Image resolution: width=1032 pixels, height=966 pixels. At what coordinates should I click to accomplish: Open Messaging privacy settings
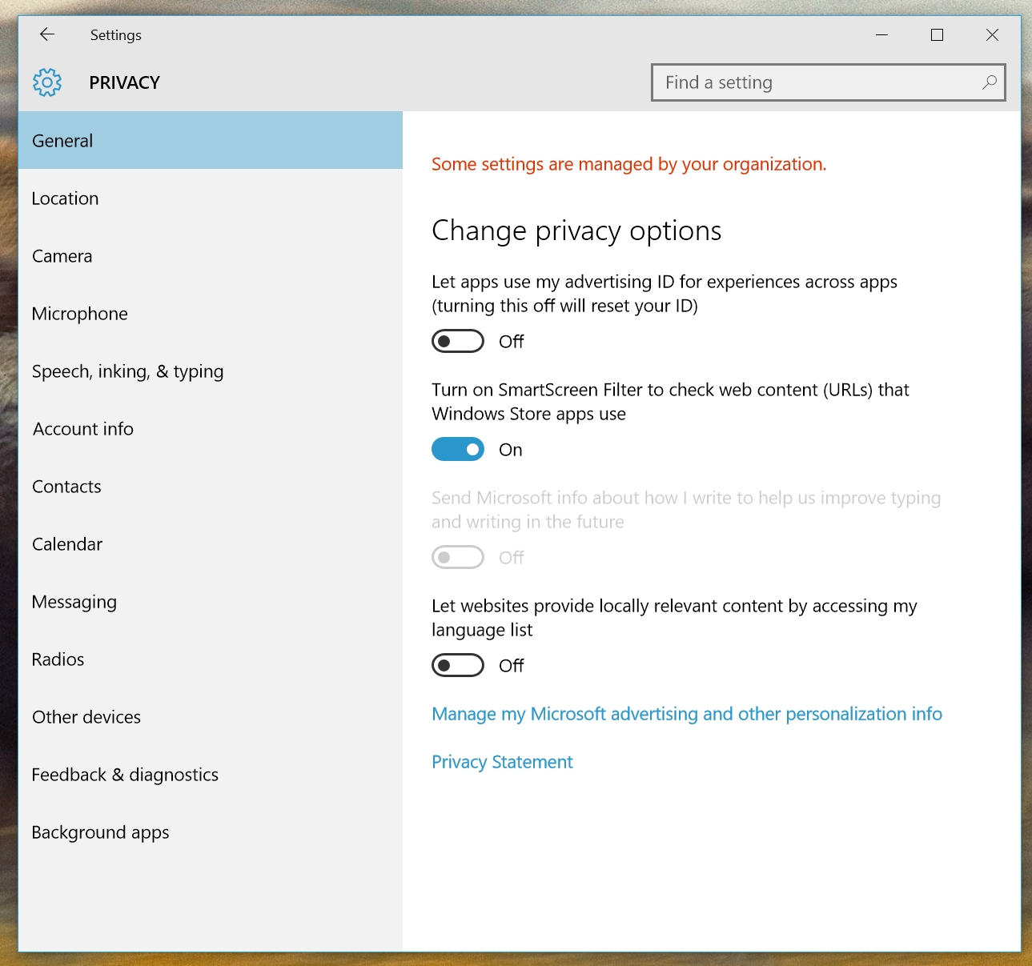(211, 602)
